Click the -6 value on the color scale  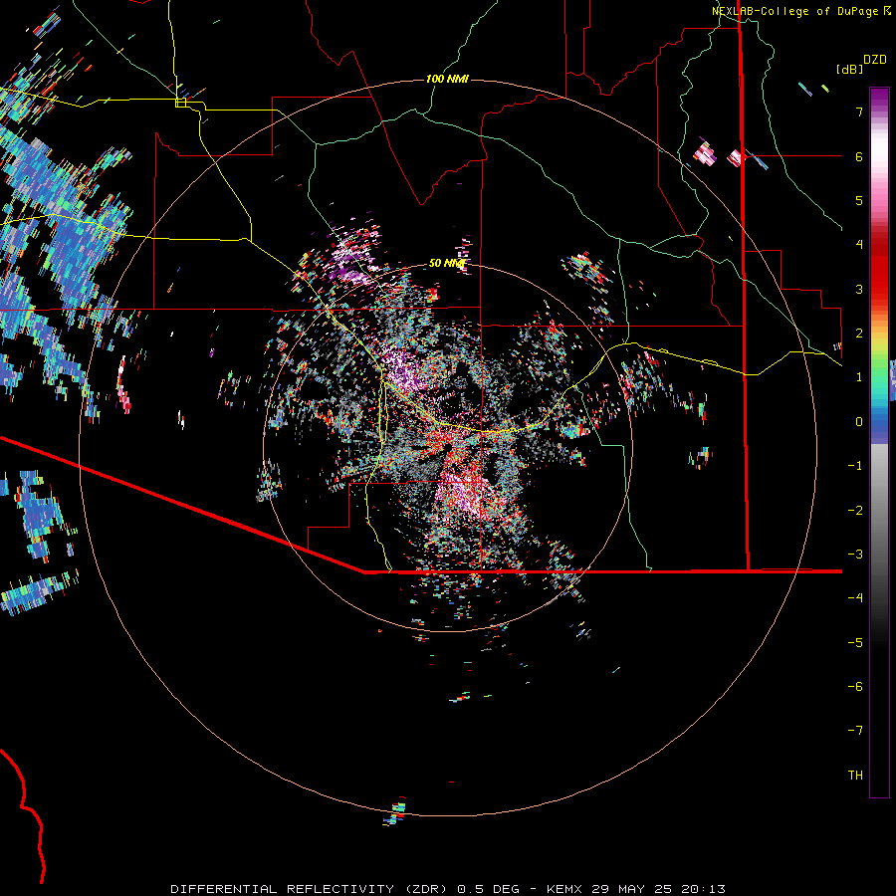click(x=855, y=687)
